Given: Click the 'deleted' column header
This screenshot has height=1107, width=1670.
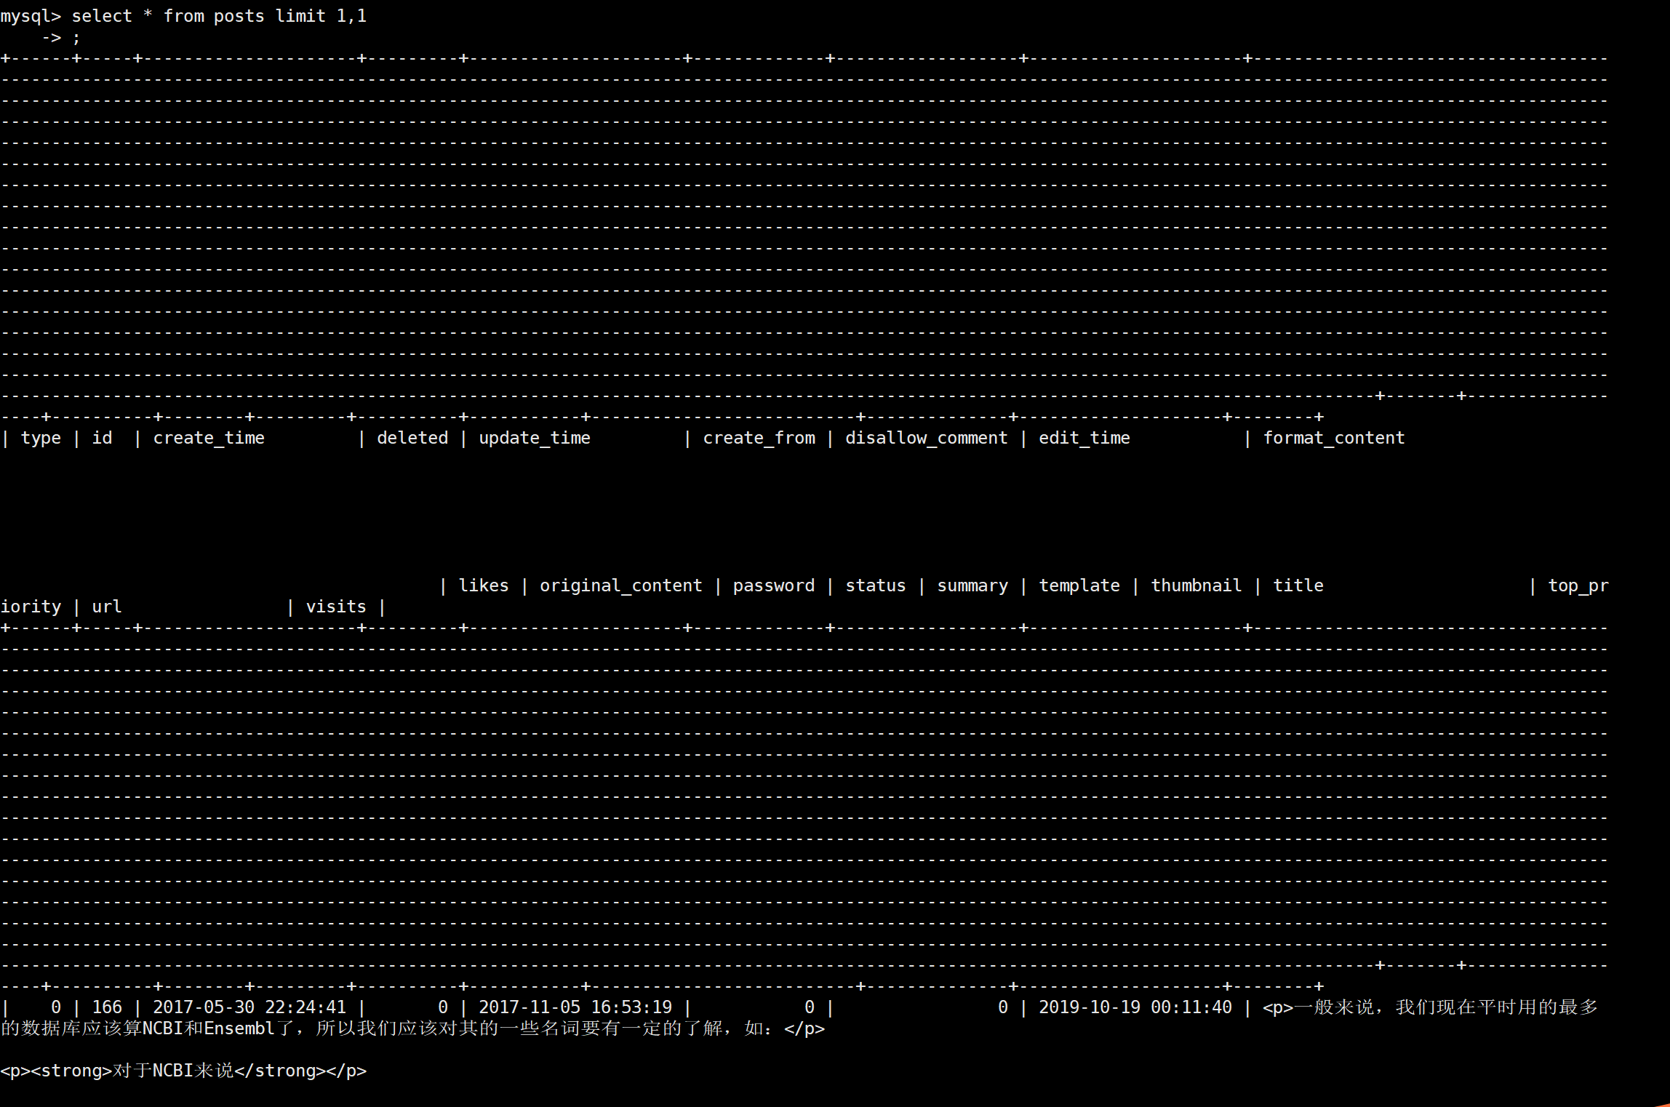Looking at the screenshot, I should (412, 438).
